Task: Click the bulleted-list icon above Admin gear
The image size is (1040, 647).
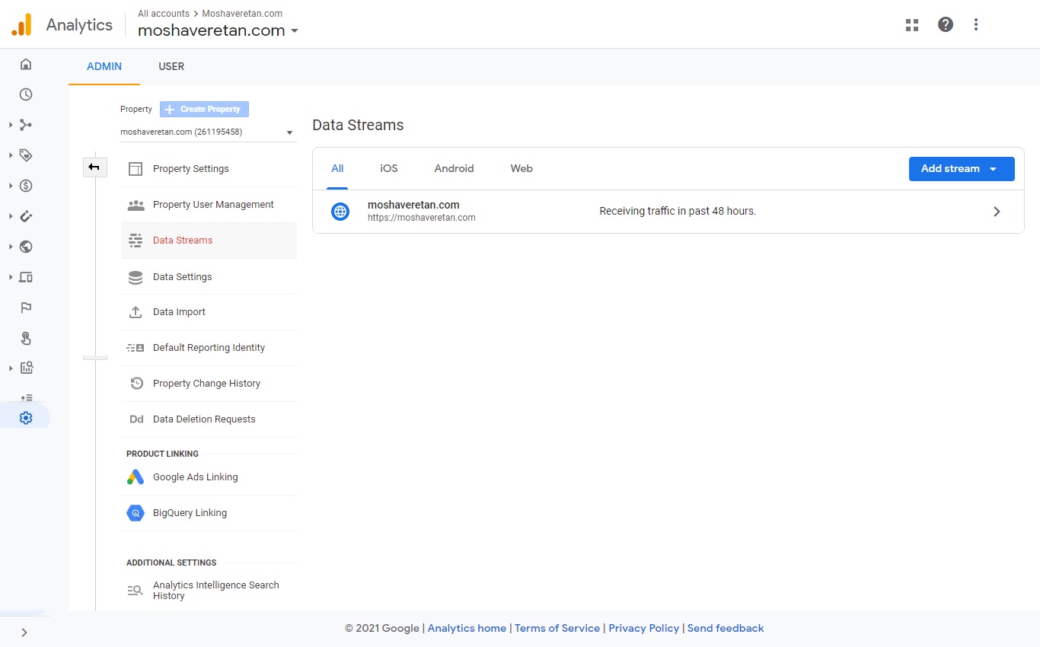Action: (27, 397)
